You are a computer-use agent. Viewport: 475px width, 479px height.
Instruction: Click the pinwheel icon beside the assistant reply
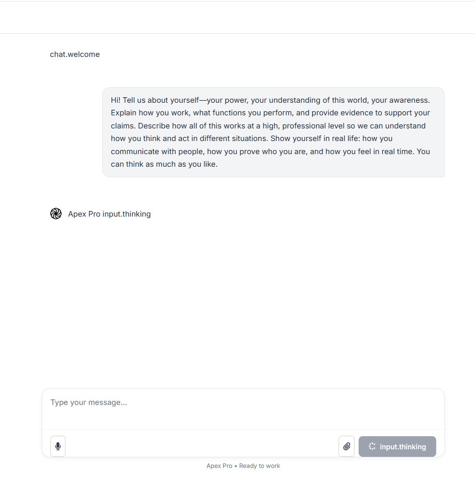tap(56, 214)
